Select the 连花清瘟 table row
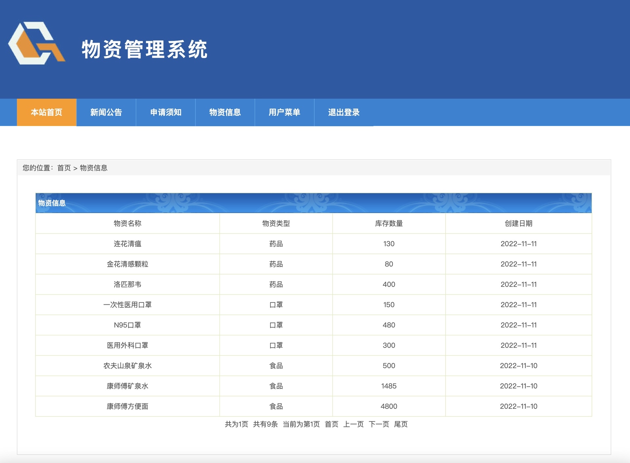 pyautogui.click(x=128, y=244)
